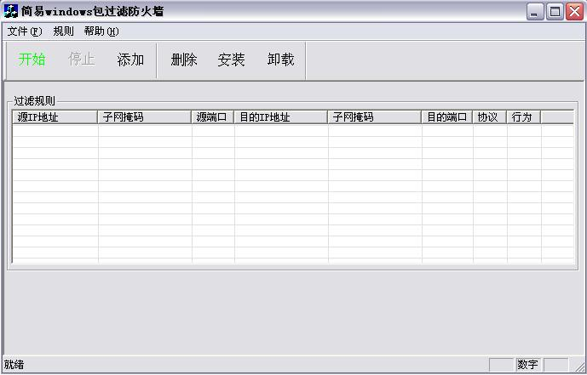
Task: Click the 子网掩码 header beside 目的端口
Action: pyautogui.click(x=374, y=117)
